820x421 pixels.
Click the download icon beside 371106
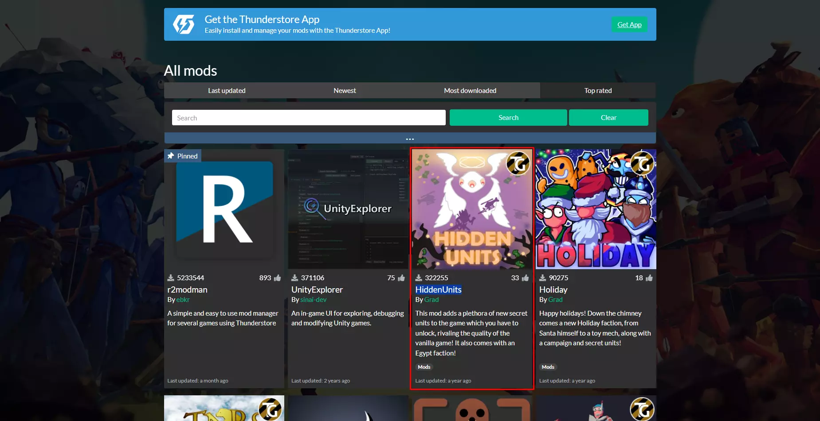point(294,278)
